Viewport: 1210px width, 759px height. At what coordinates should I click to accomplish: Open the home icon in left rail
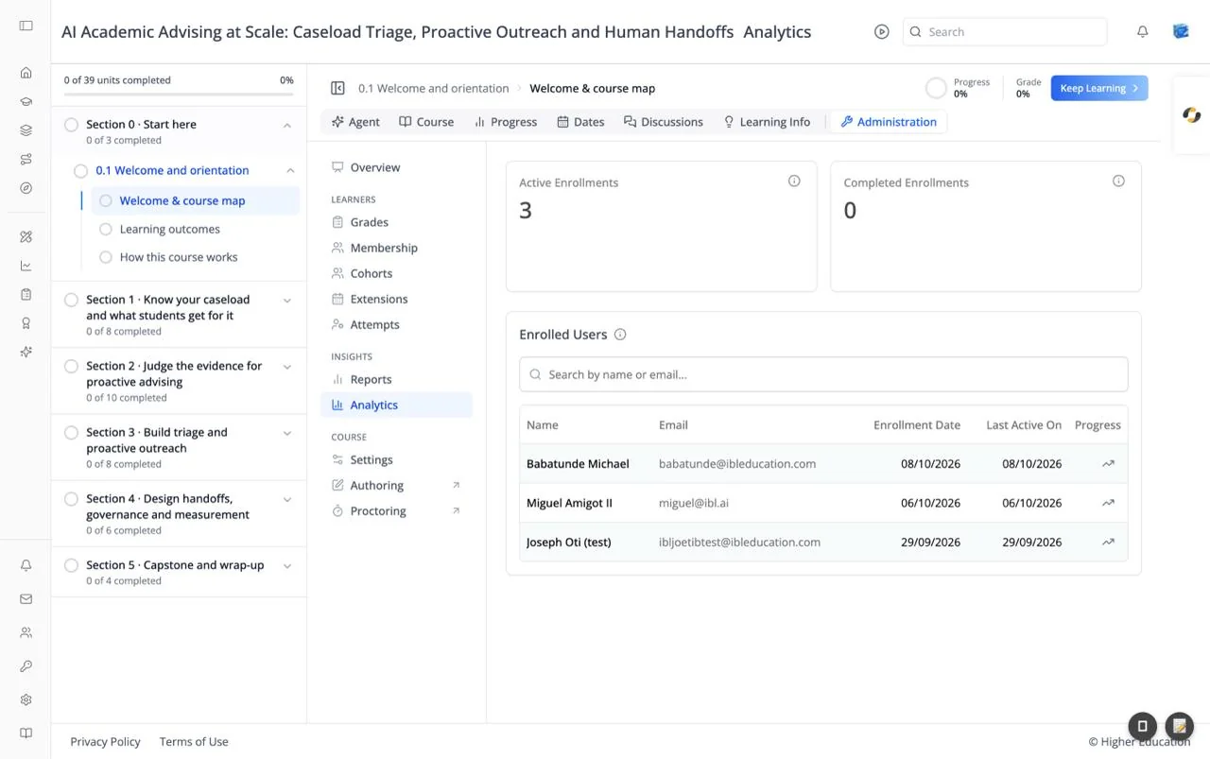click(26, 73)
